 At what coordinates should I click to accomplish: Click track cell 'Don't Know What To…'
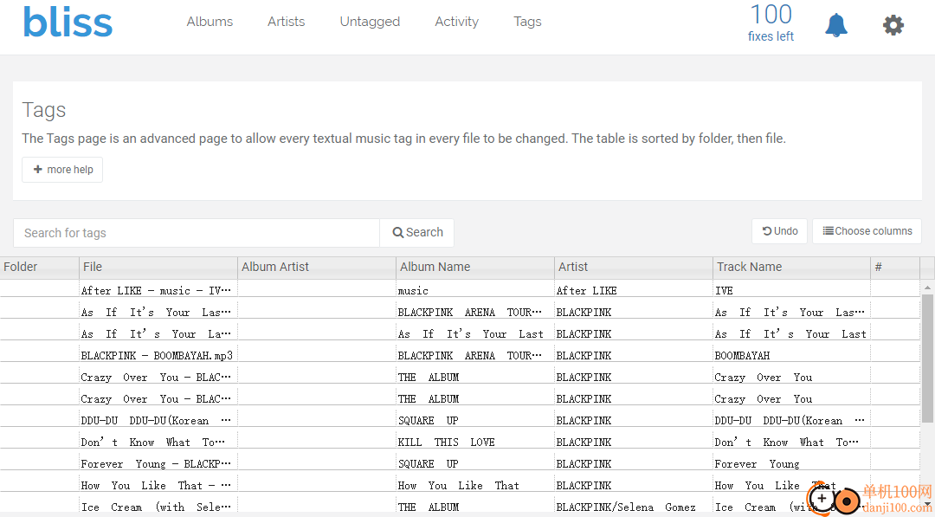click(x=792, y=442)
